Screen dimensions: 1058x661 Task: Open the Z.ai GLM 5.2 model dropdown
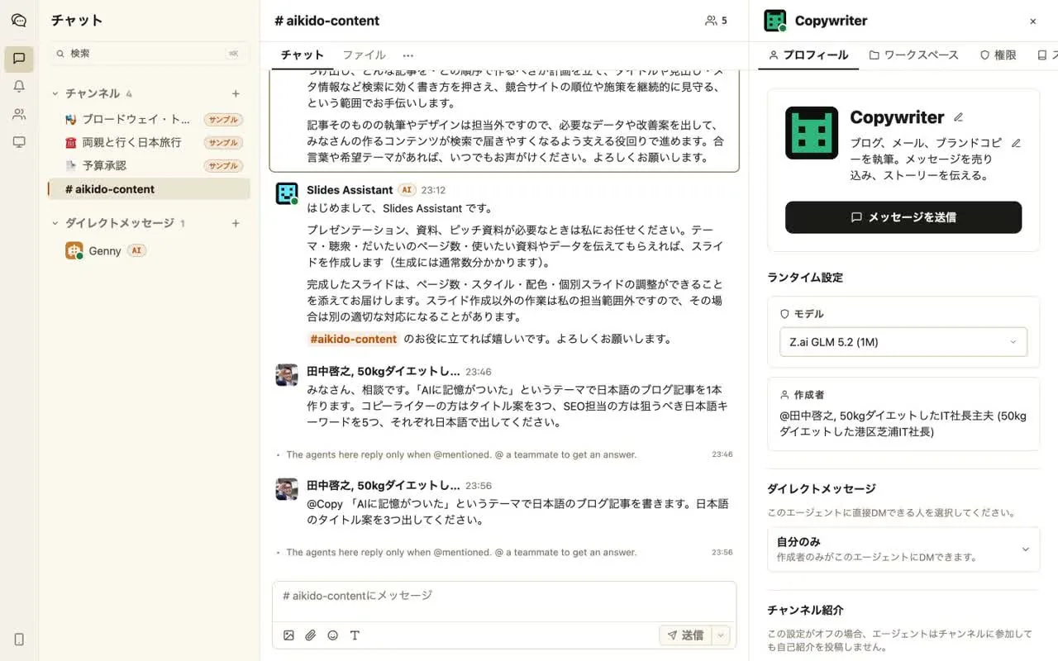[903, 342]
